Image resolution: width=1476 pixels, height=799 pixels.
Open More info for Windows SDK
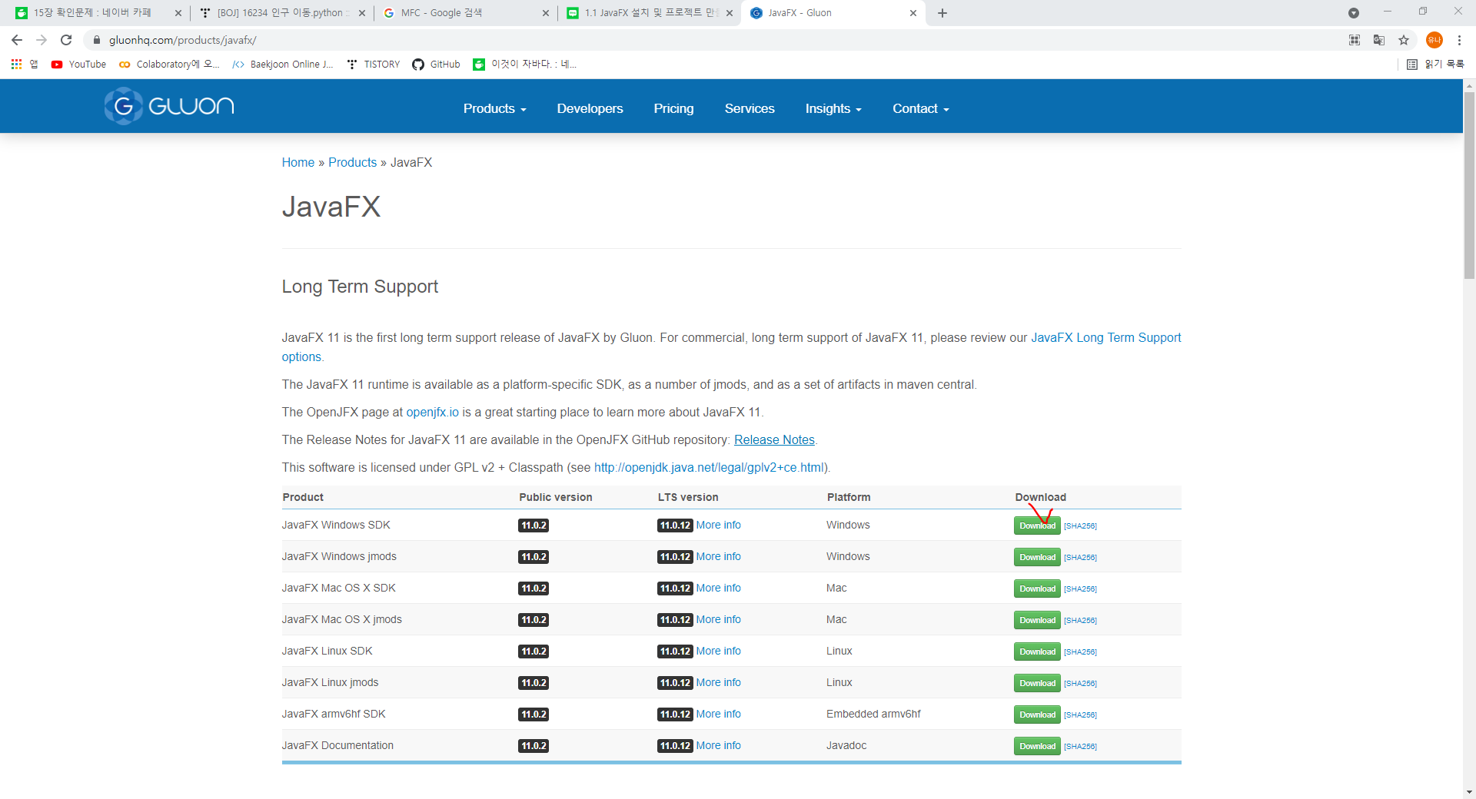coord(718,525)
